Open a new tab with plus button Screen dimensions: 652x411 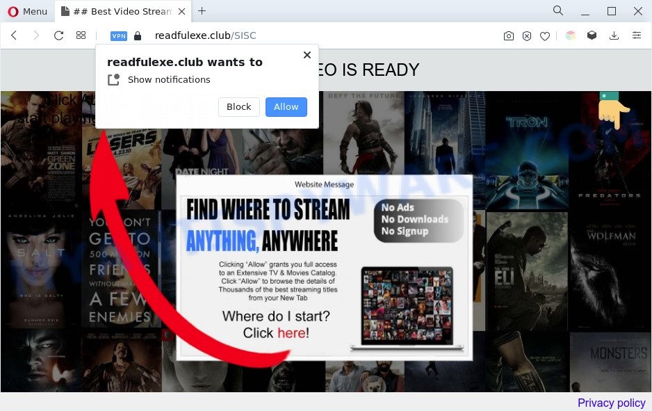click(x=202, y=11)
